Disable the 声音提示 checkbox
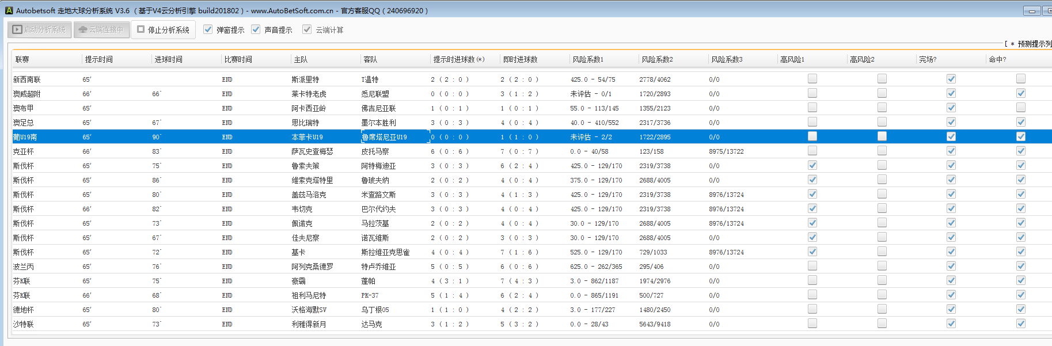Viewport: 1052px width, 346px height. coord(256,29)
